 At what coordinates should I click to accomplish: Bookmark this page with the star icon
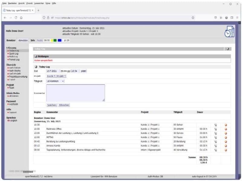(193, 18)
